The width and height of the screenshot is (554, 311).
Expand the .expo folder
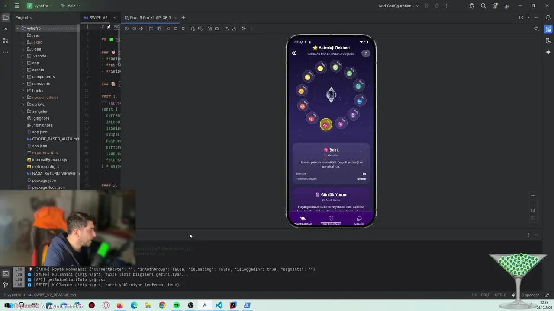coord(23,42)
